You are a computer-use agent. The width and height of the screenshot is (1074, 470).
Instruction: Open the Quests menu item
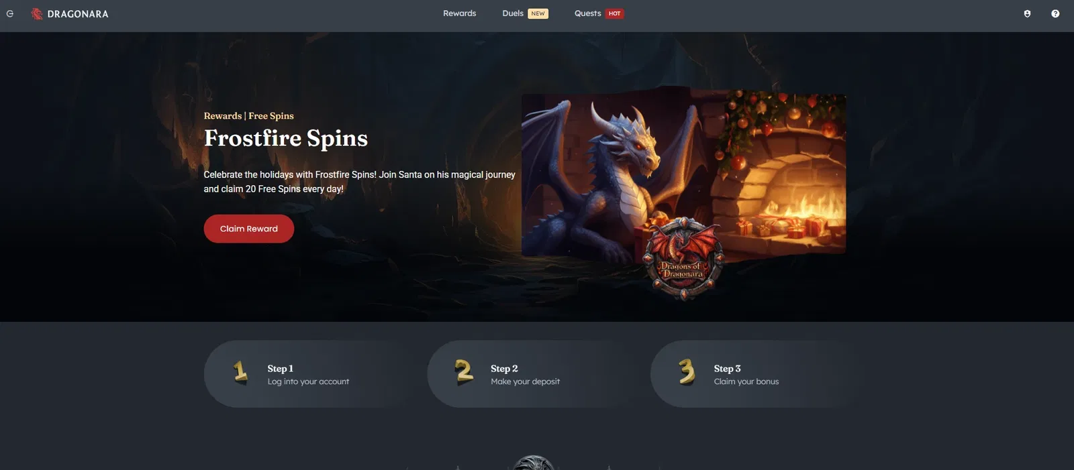click(x=587, y=13)
